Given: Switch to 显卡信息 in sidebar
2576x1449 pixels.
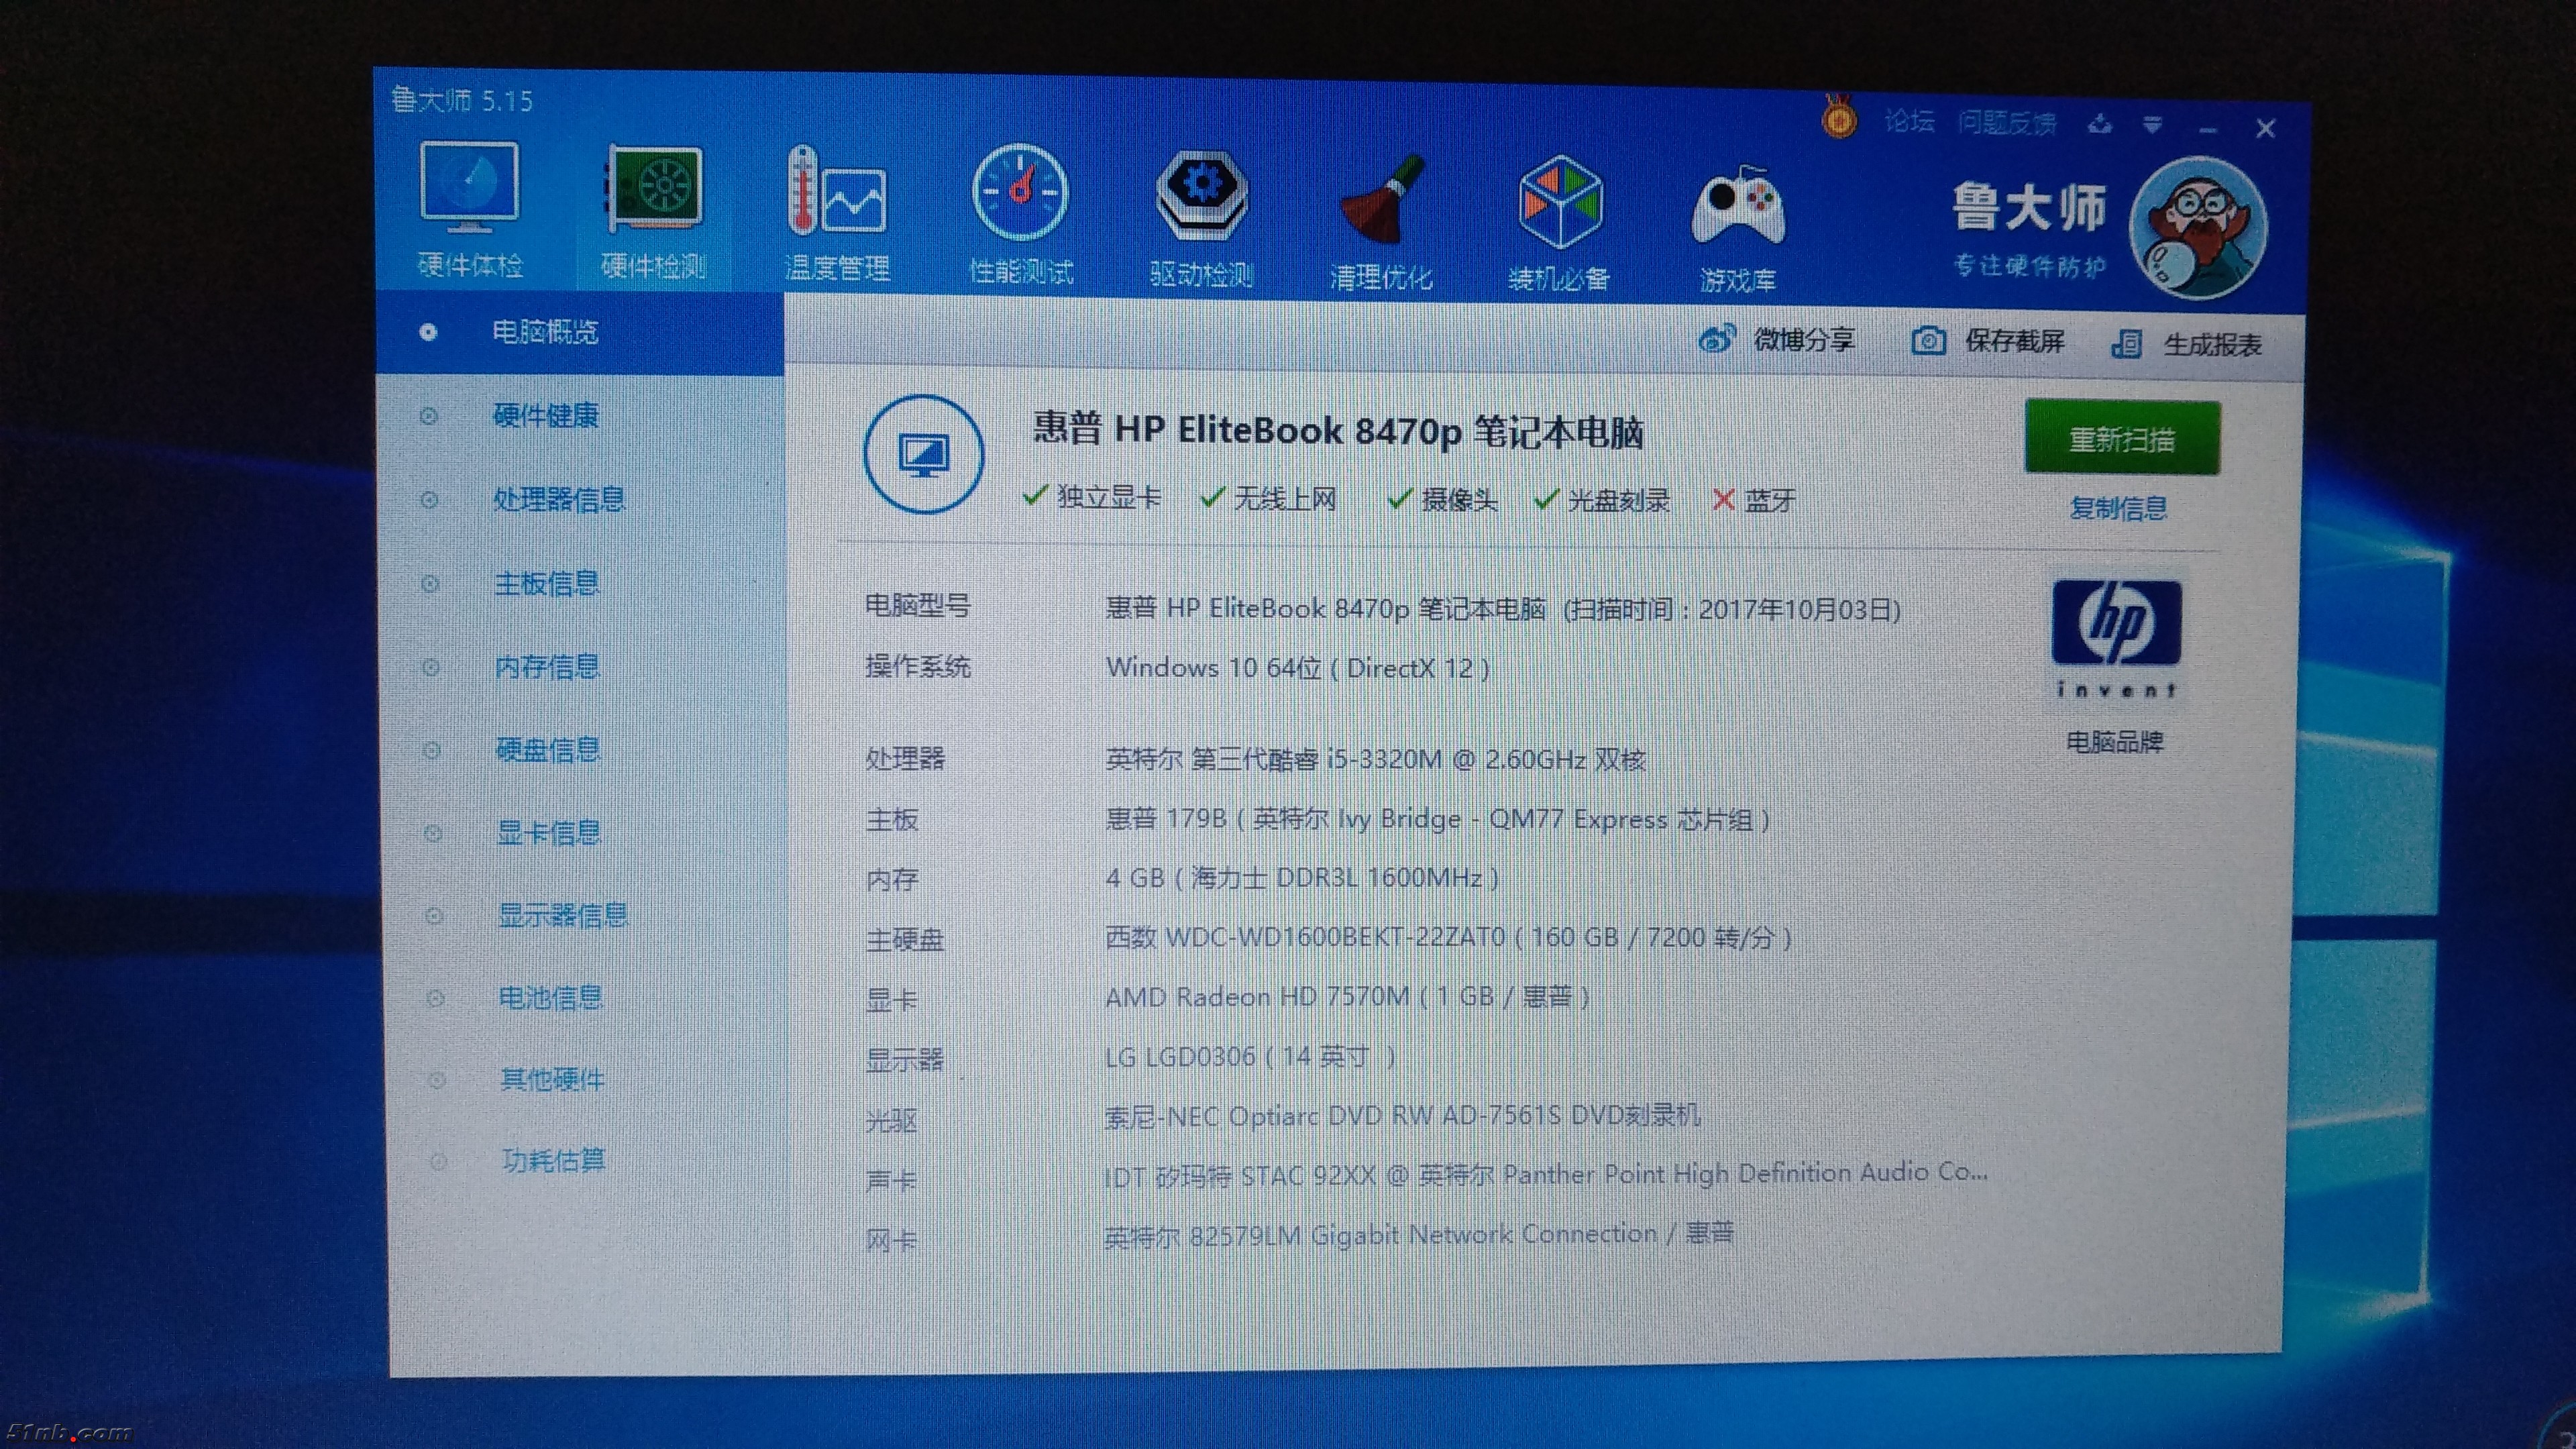Looking at the screenshot, I should point(549,832).
